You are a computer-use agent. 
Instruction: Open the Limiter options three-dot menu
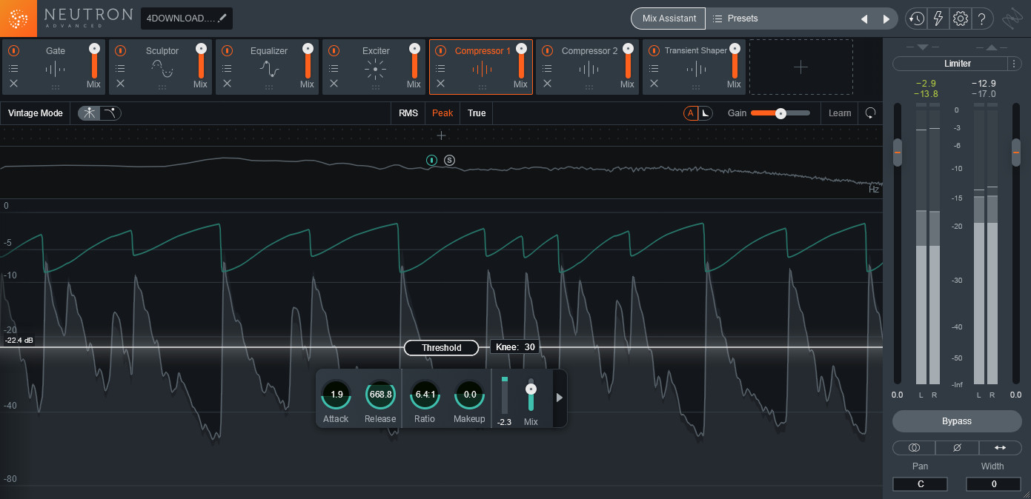pyautogui.click(x=1015, y=64)
